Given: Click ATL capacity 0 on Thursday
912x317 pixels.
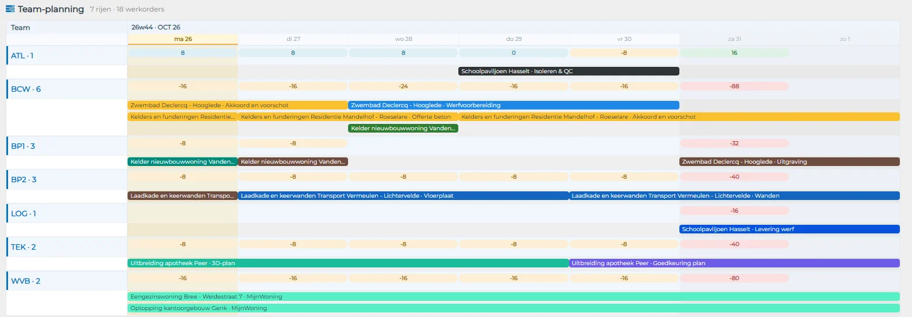Looking at the screenshot, I should click(x=514, y=53).
